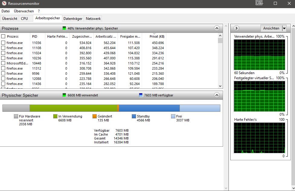Select the Arbeitsspeicher tab
The height and width of the screenshot is (191, 295).
point(47,18)
